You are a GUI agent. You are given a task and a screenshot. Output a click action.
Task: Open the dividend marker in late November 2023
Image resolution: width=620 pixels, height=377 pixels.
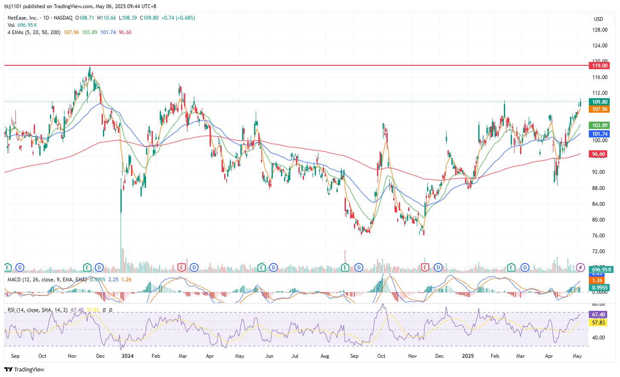pyautogui.click(x=99, y=268)
